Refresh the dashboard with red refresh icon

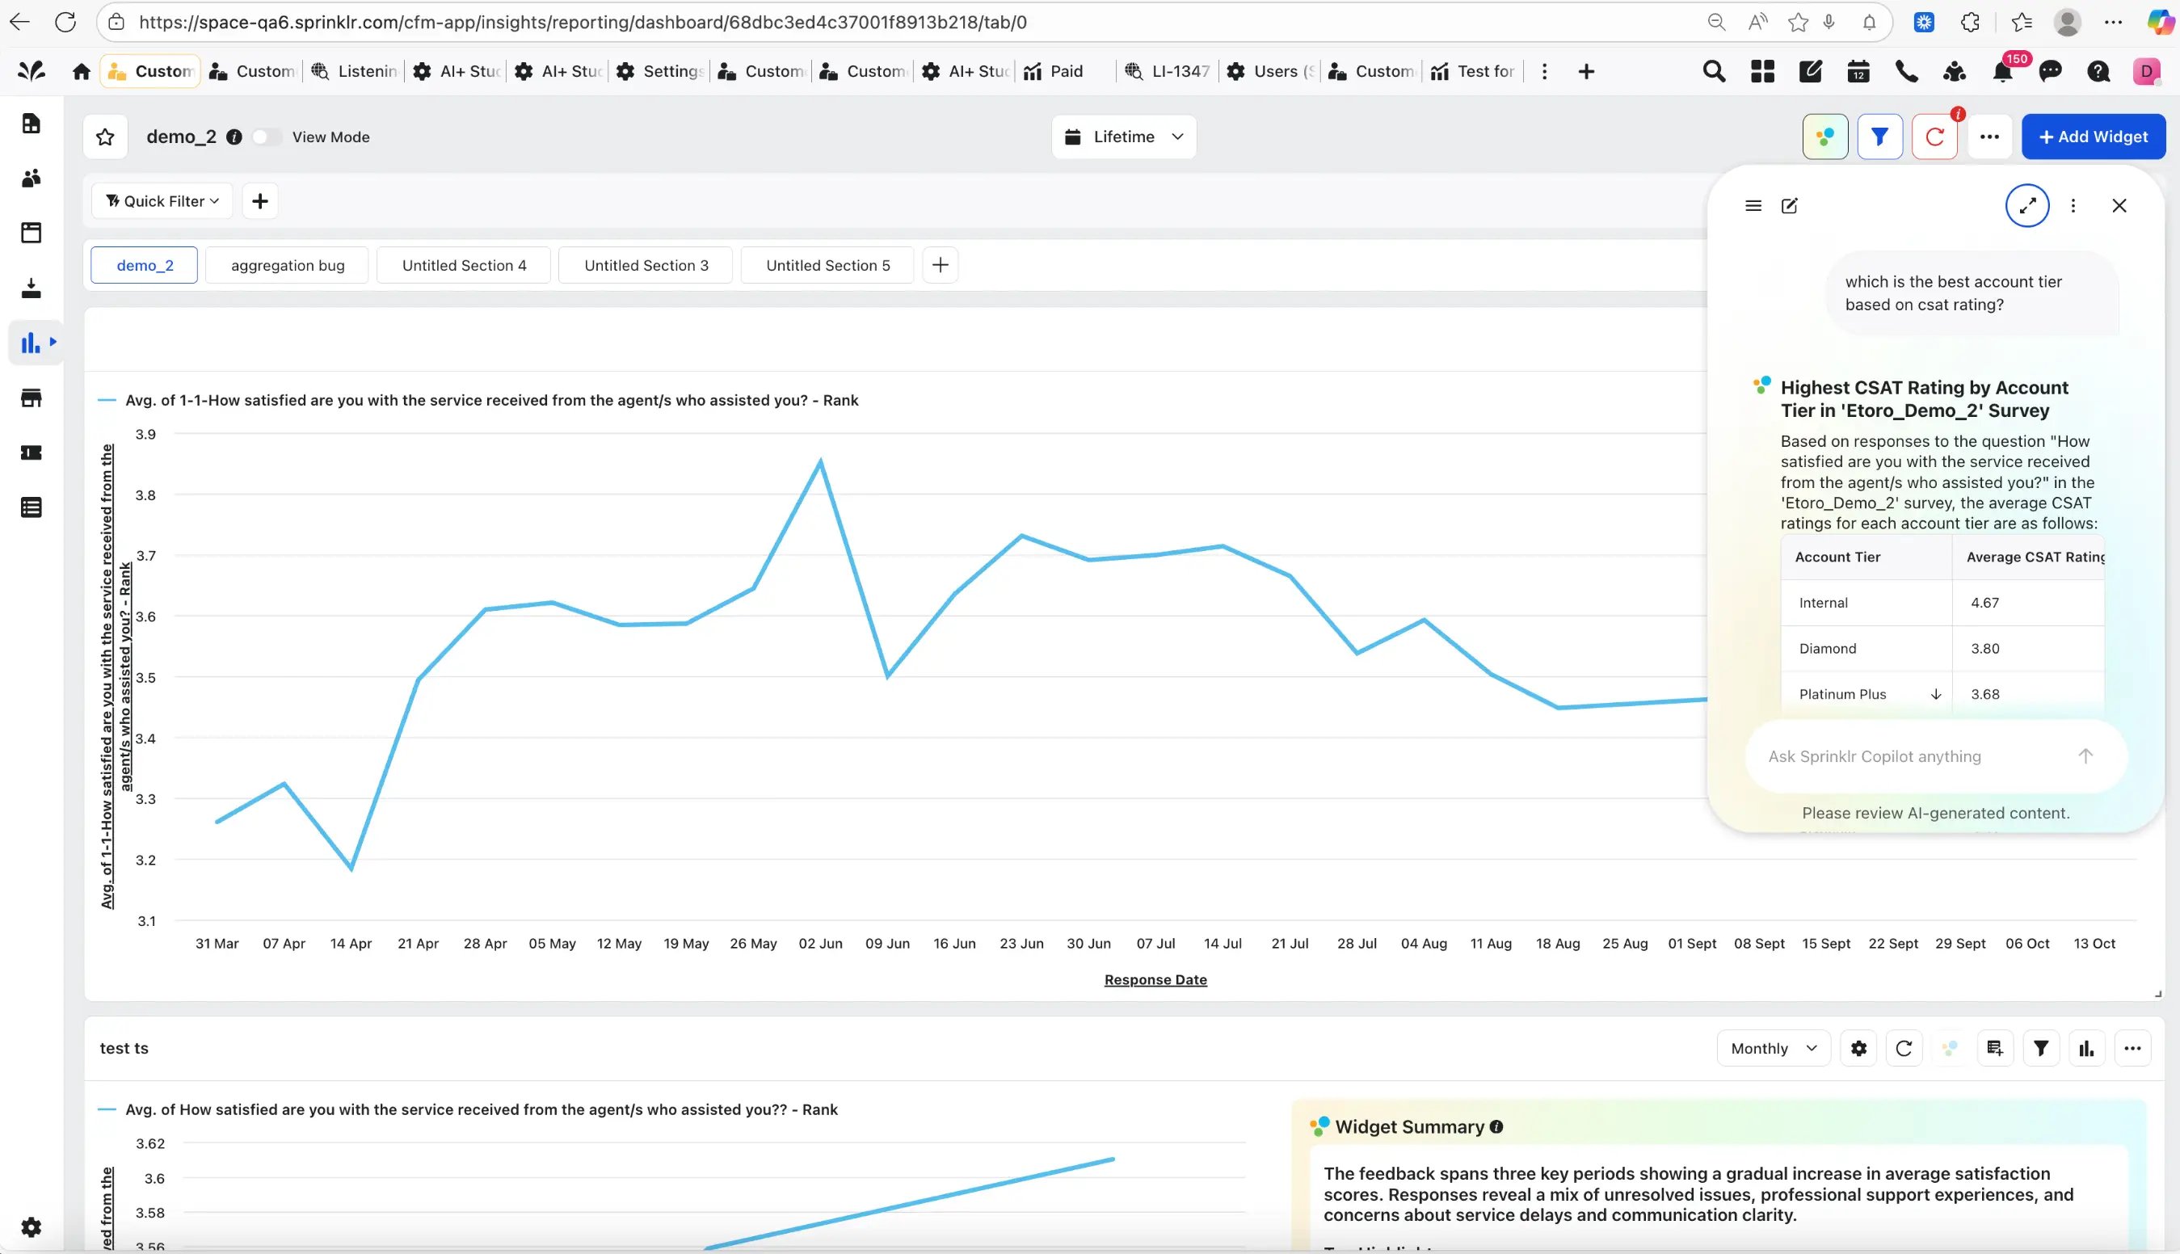pos(1934,137)
